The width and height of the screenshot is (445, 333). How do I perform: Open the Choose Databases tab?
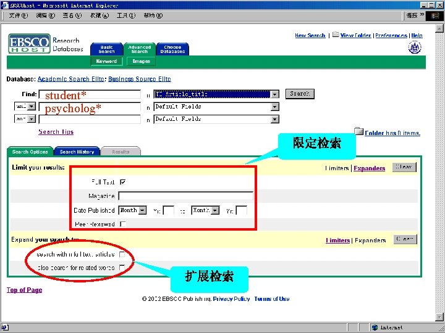[172, 49]
